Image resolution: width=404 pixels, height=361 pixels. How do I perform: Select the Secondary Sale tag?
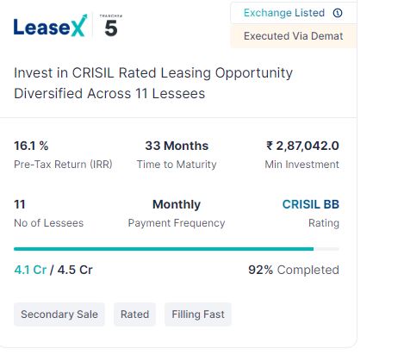point(59,314)
